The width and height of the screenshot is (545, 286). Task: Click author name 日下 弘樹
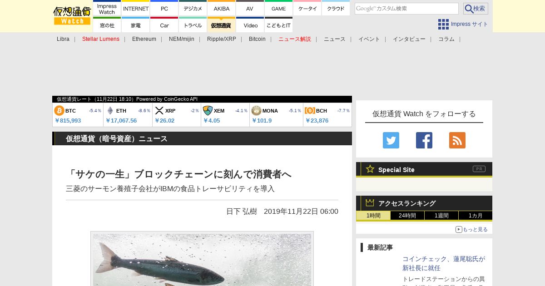pos(242,211)
